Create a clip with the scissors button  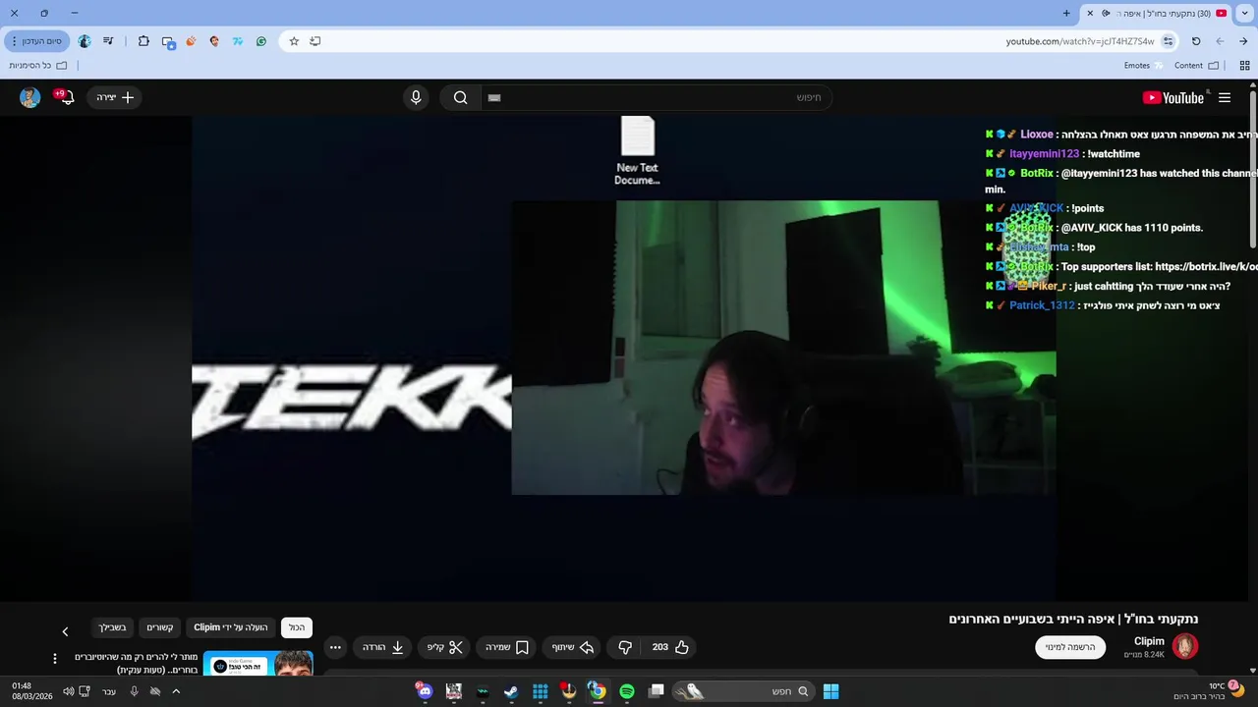point(445,647)
